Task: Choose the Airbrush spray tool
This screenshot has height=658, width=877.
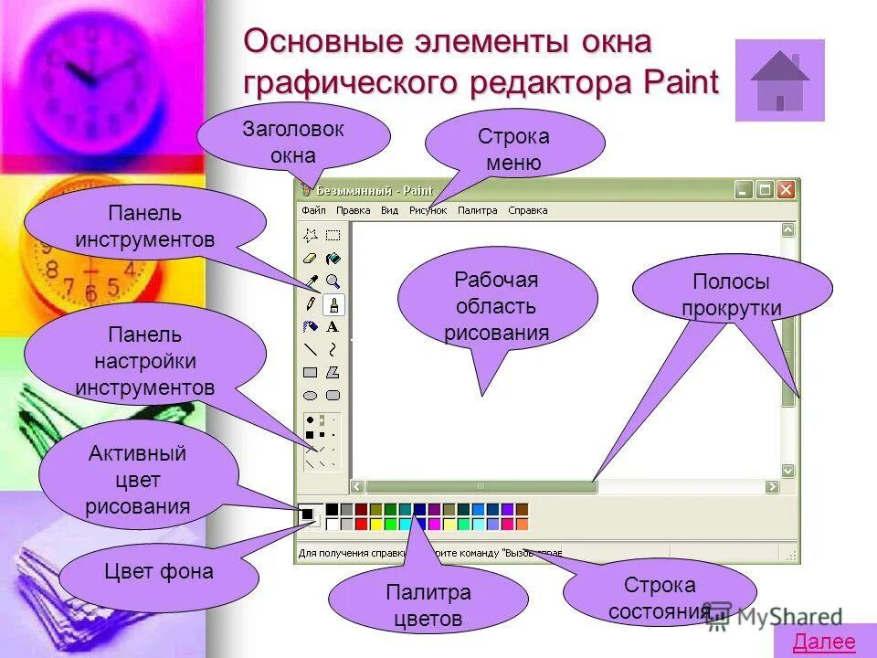Action: coord(311,326)
